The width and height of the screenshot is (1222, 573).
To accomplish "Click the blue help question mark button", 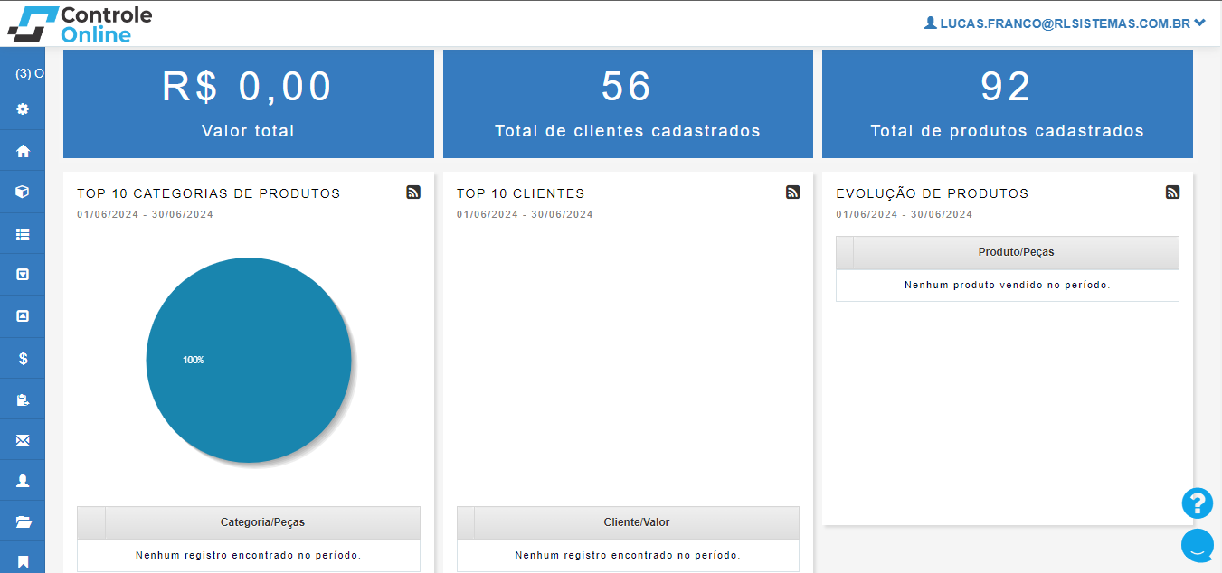I will 1197,503.
